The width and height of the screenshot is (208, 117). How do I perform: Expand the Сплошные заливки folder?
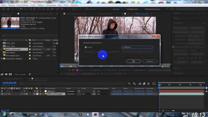[2, 58]
